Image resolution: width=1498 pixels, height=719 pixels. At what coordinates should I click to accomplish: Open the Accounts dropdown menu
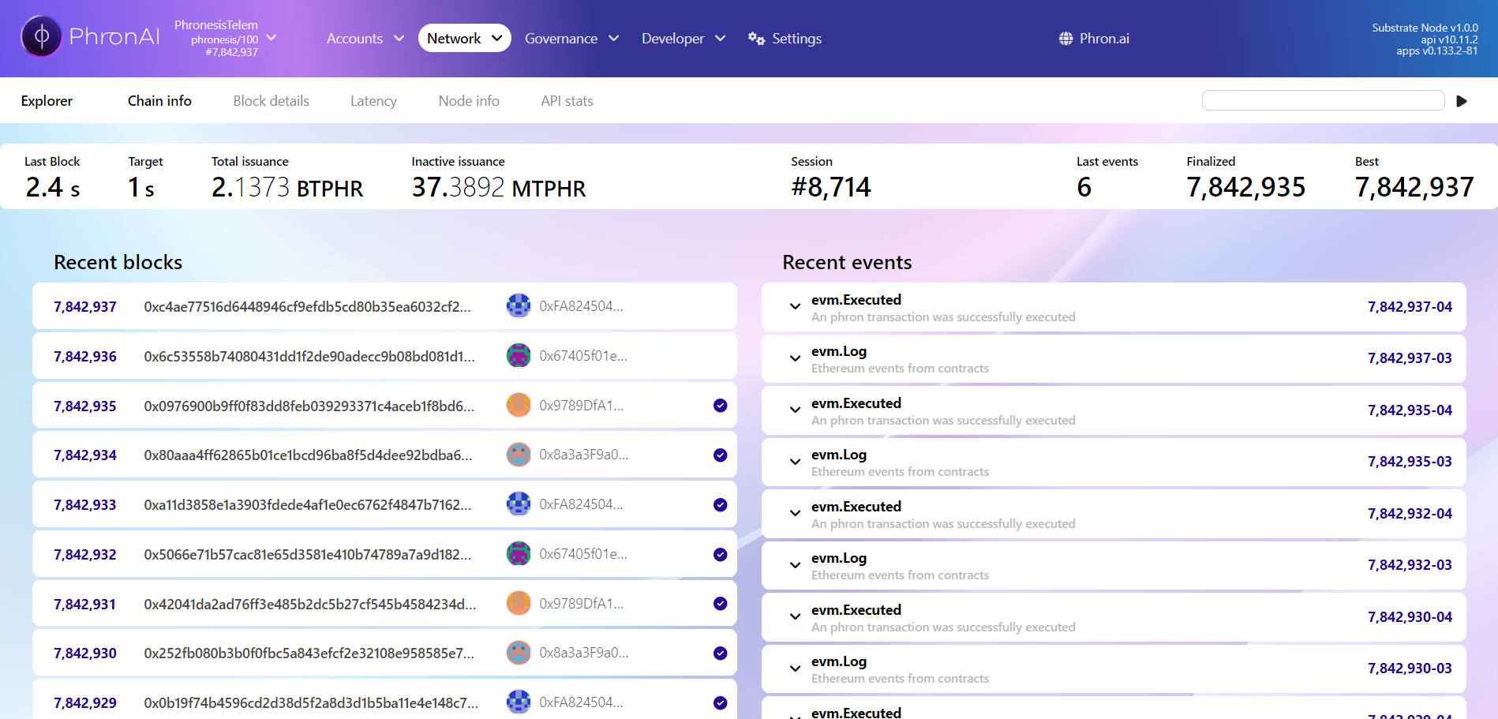coord(365,39)
